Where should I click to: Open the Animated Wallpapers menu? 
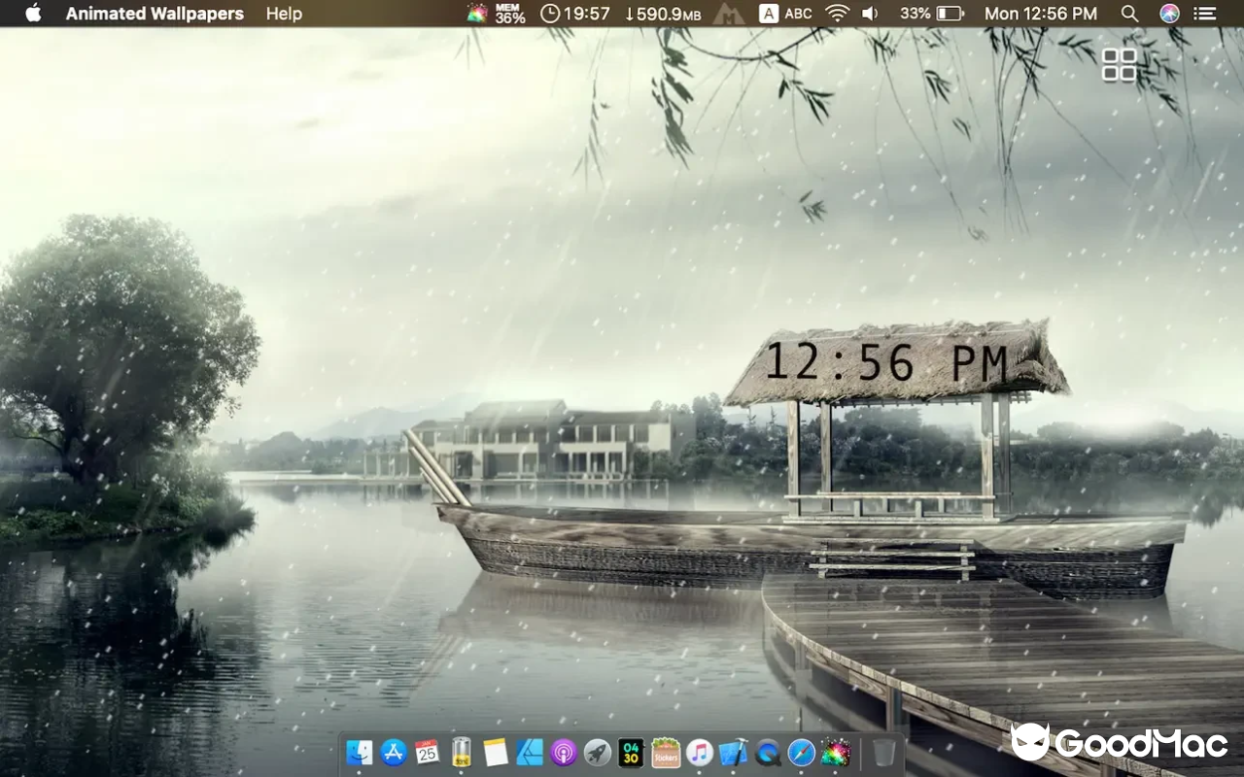click(x=154, y=14)
